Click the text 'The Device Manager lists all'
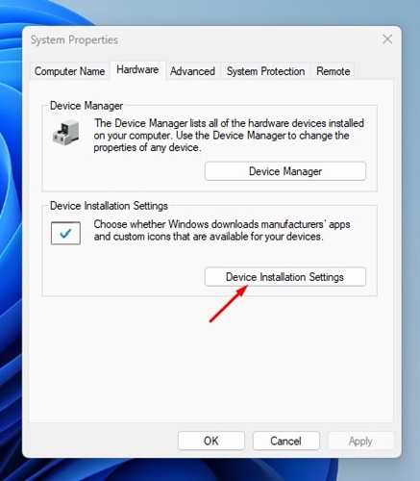The image size is (420, 481). (x=155, y=123)
